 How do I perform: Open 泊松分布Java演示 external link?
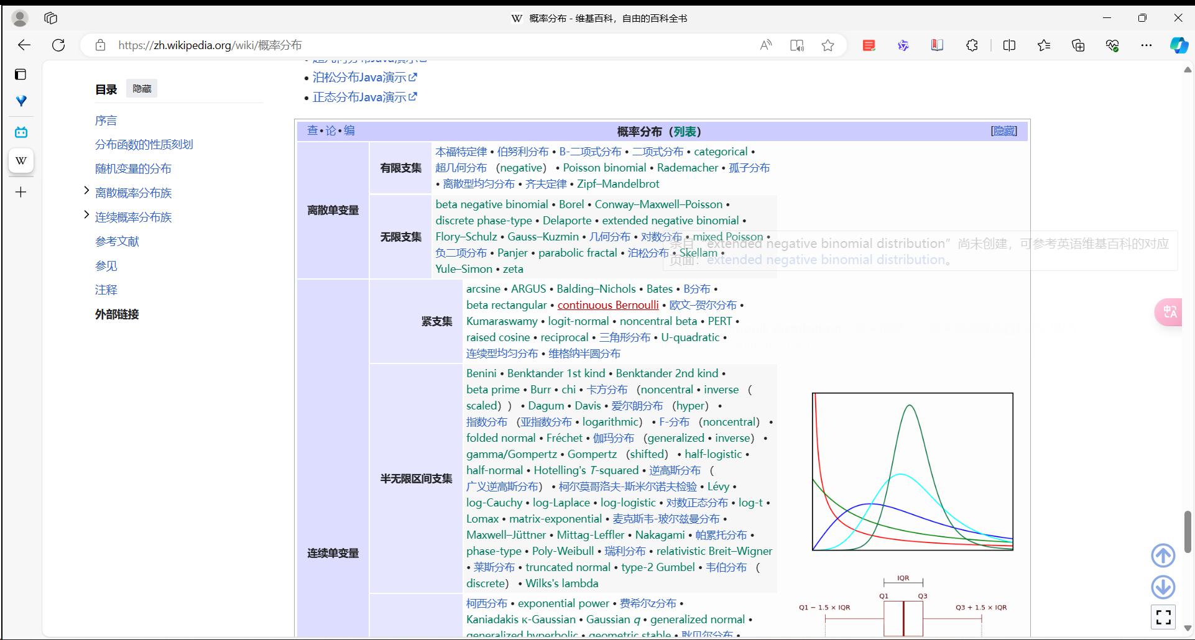(x=364, y=77)
